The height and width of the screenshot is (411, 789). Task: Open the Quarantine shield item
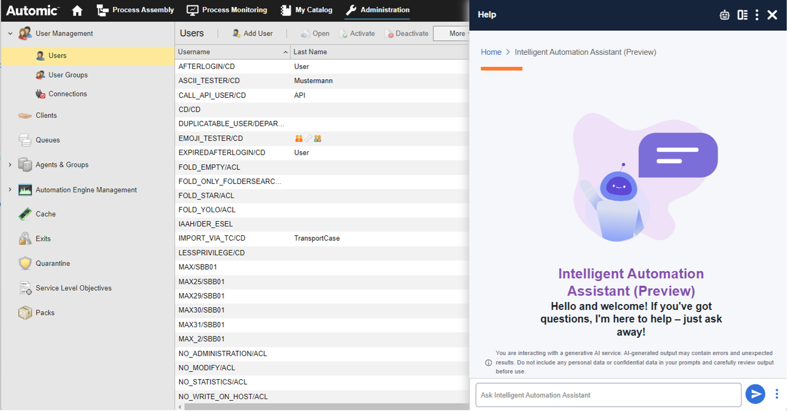[x=25, y=263]
